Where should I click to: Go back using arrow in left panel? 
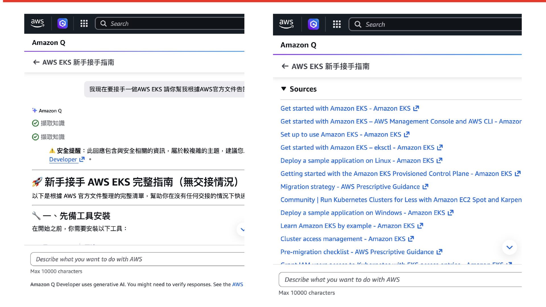tap(36, 62)
